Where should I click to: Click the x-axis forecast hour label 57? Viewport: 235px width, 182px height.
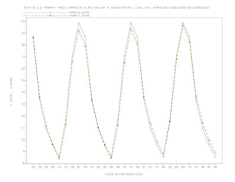[x=157, y=167]
